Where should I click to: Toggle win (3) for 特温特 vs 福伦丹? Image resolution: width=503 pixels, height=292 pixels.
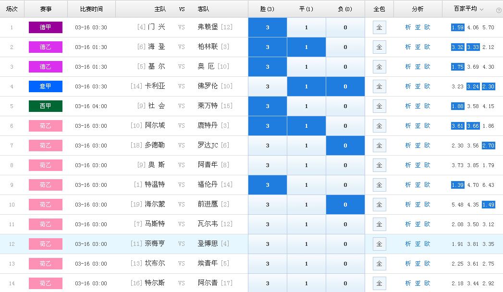coord(268,185)
